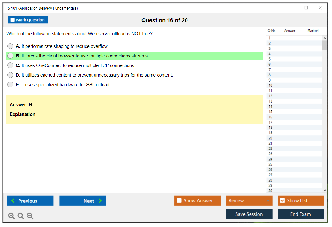Click the reset zoom magnifier icon
The height and width of the screenshot is (227, 332).
tap(21, 216)
